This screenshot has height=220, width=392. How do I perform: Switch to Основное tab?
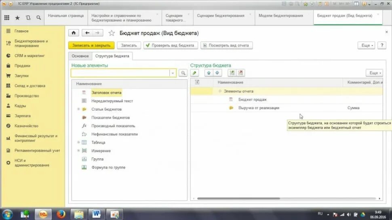click(x=80, y=56)
